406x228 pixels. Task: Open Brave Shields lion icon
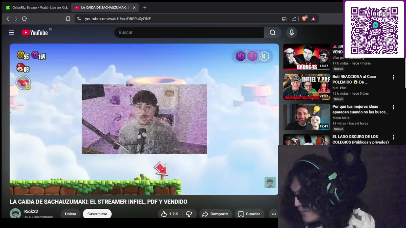pos(305,19)
